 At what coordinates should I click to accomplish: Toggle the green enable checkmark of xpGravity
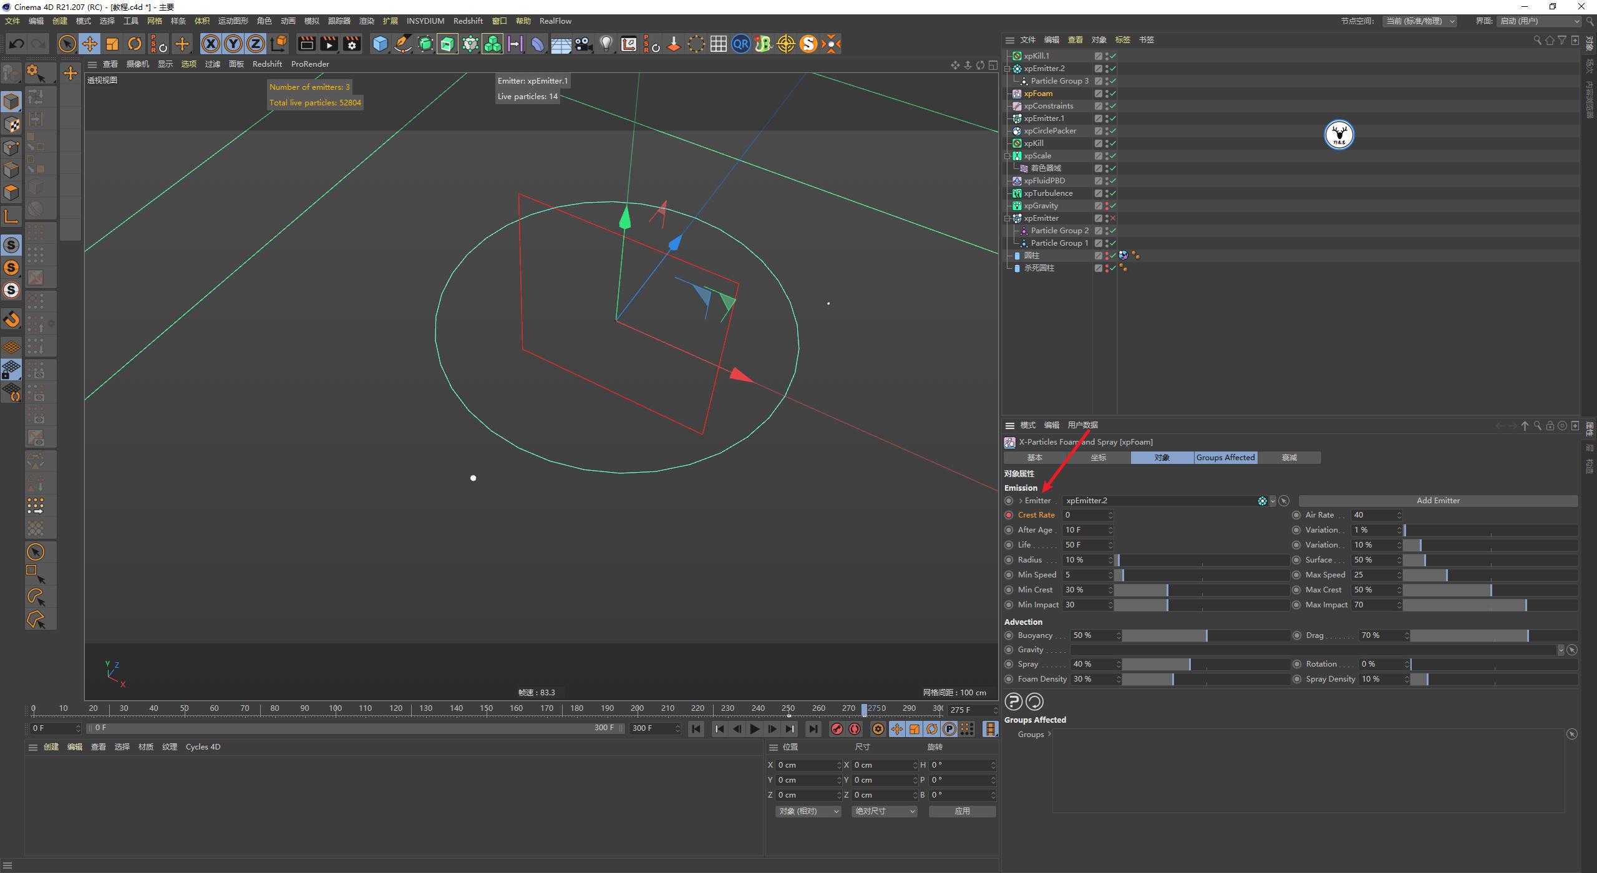[1112, 205]
